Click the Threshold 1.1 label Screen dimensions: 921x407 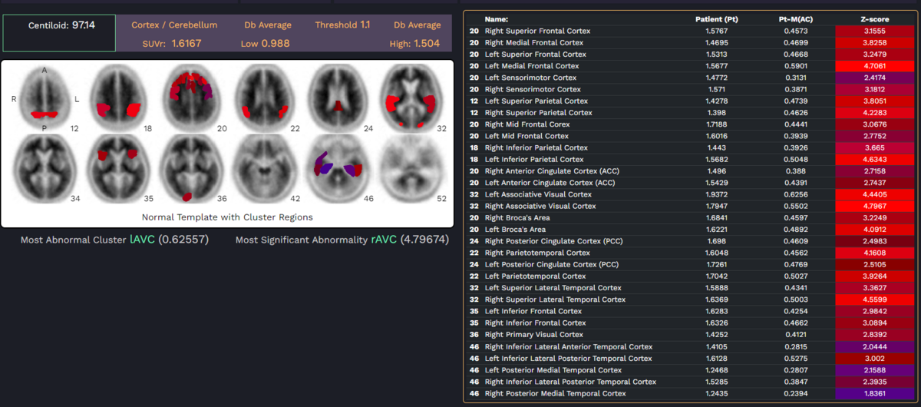click(x=342, y=25)
